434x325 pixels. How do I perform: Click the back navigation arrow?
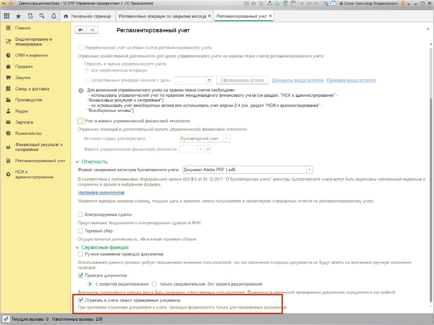pyautogui.click(x=81, y=30)
